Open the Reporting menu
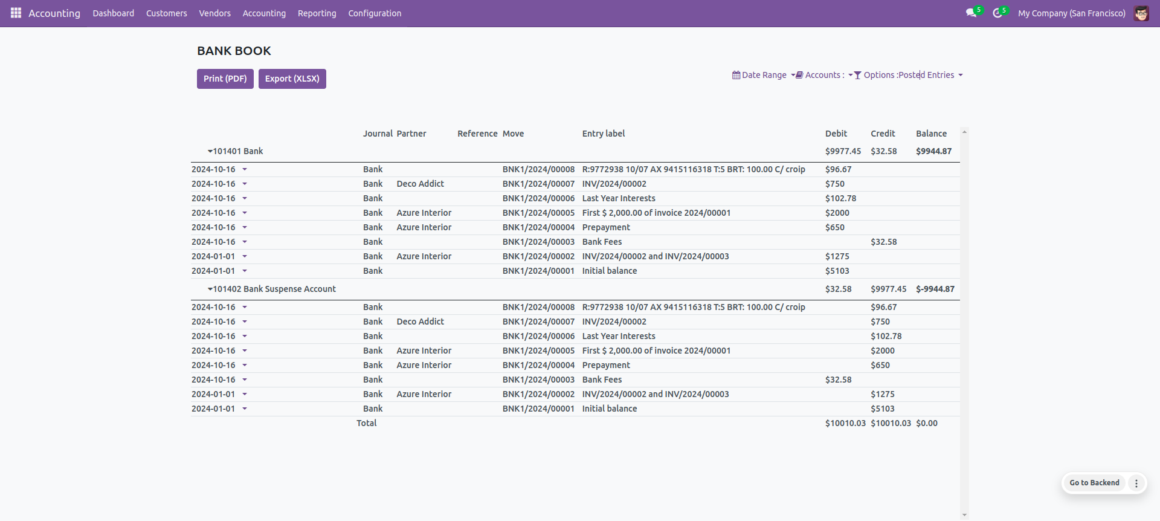This screenshot has width=1160, height=521. pos(317,13)
